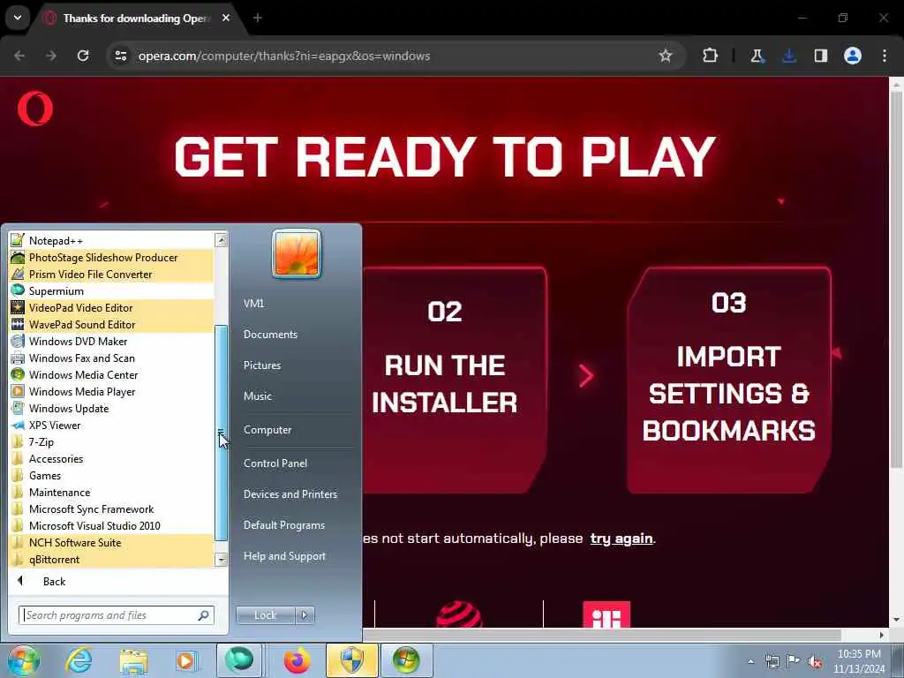Expand the Maintenance folder
Screen dimensions: 904x678
tap(111, 492)
